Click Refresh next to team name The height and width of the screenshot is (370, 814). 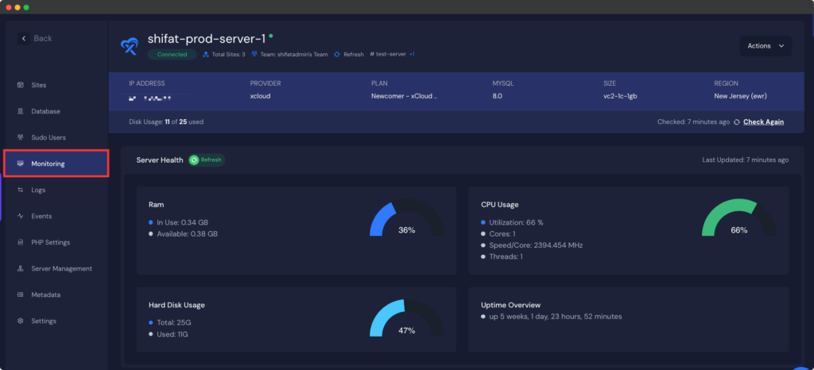pos(353,55)
